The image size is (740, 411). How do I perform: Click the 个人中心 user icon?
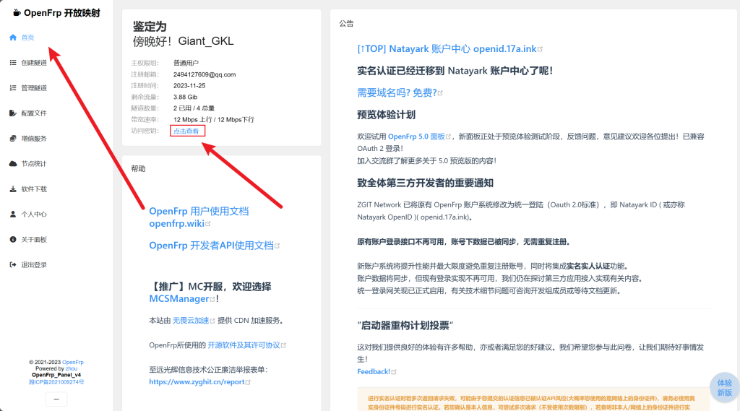(13, 215)
